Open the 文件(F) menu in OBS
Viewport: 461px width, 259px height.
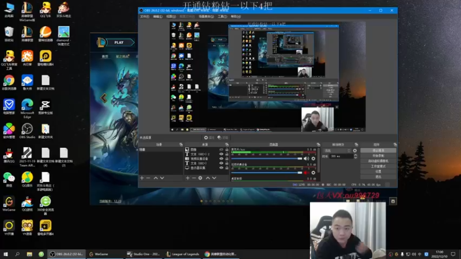145,17
